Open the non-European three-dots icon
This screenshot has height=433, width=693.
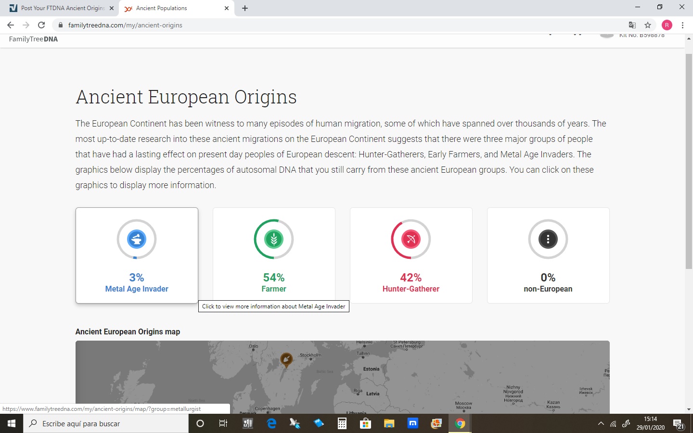pos(548,239)
